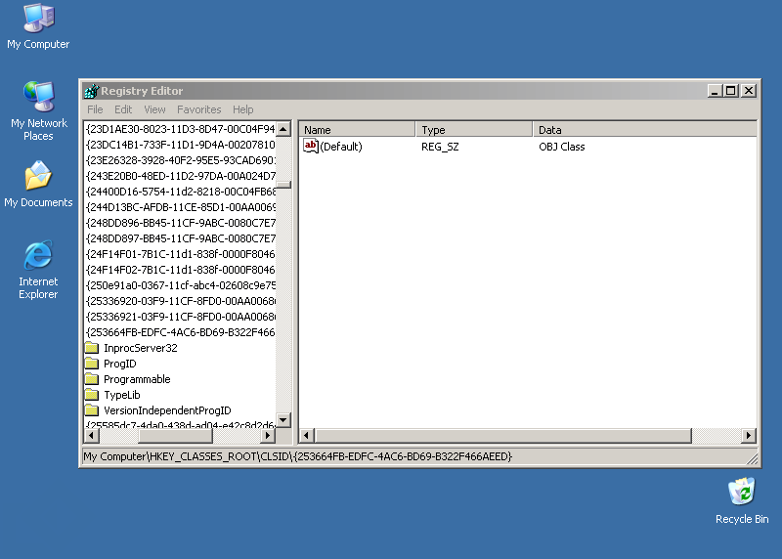The height and width of the screenshot is (559, 782).
Task: Select the InprocServer32 folder icon
Action: point(91,348)
